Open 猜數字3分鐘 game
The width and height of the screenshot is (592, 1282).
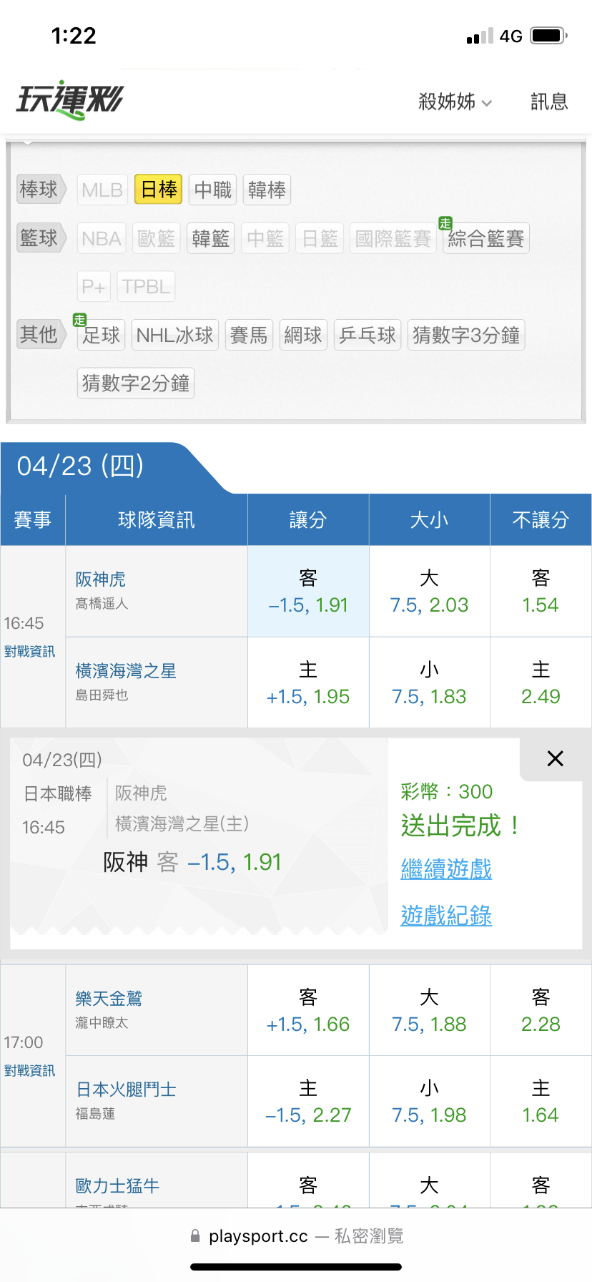click(466, 335)
